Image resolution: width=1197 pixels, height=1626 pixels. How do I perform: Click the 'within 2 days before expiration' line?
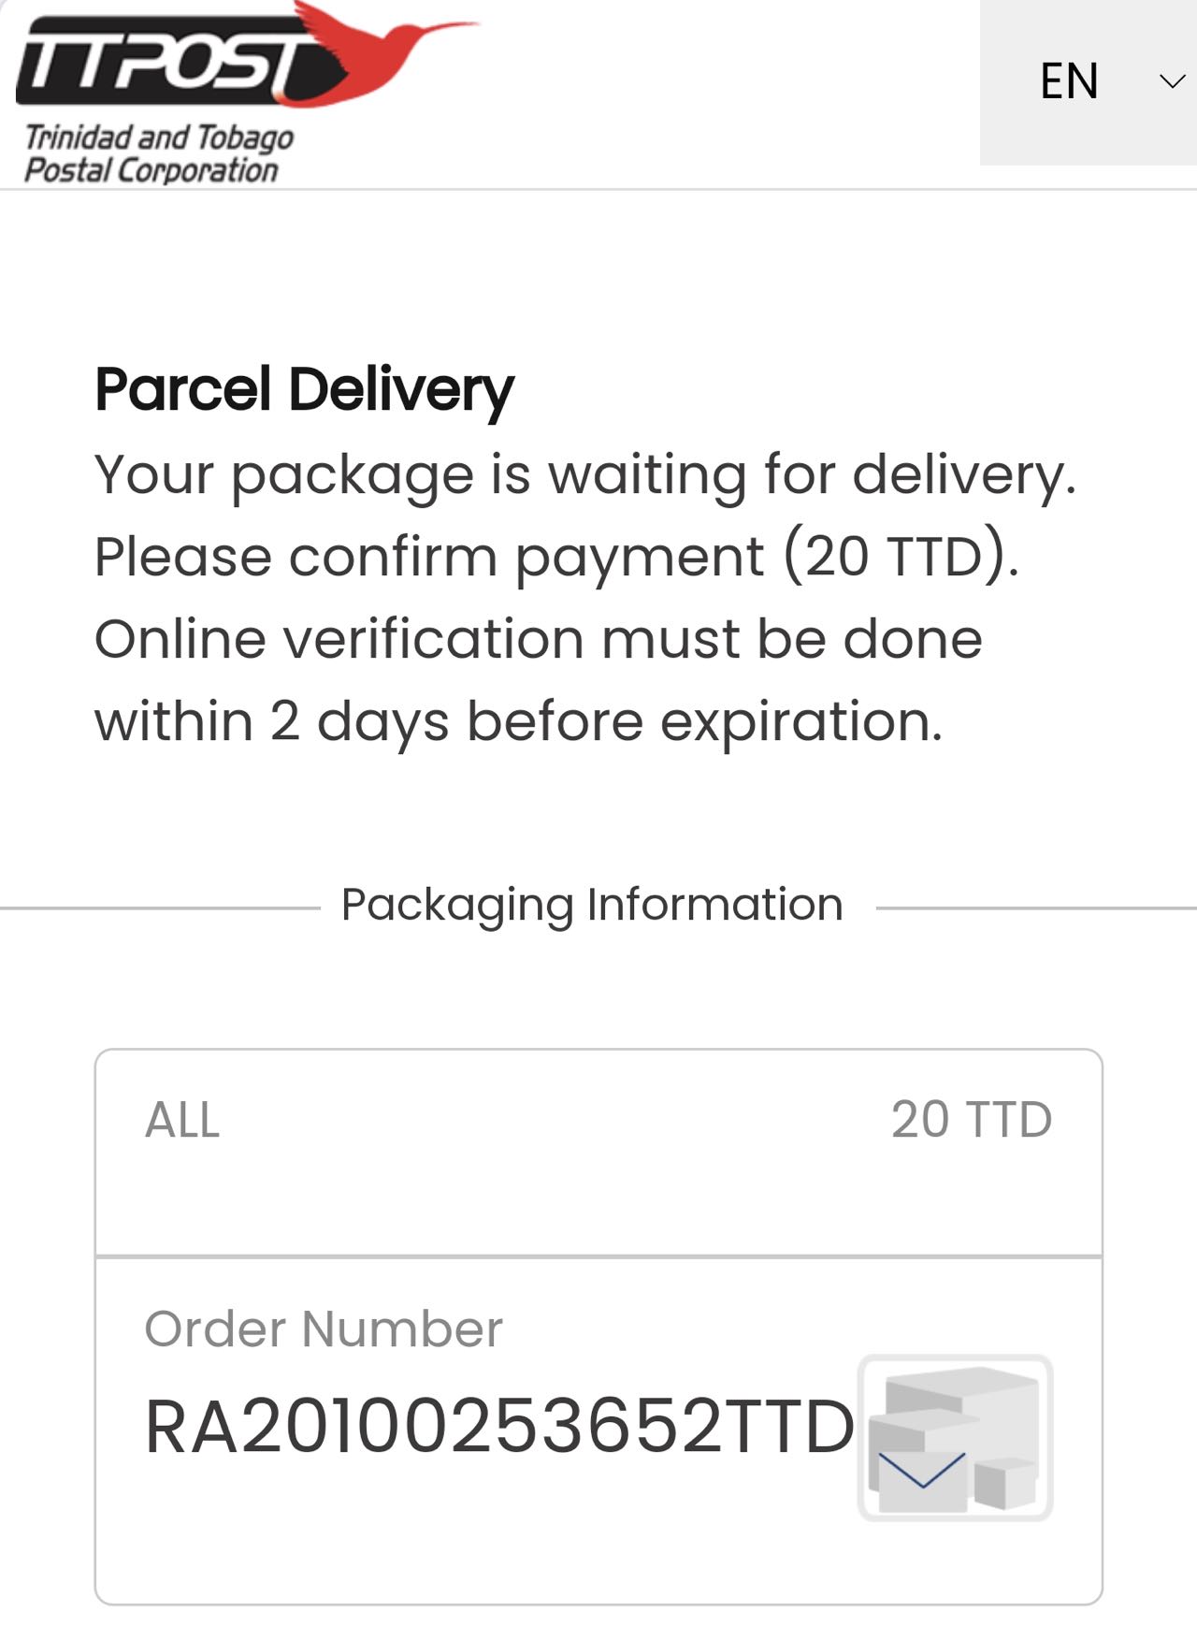(x=519, y=721)
